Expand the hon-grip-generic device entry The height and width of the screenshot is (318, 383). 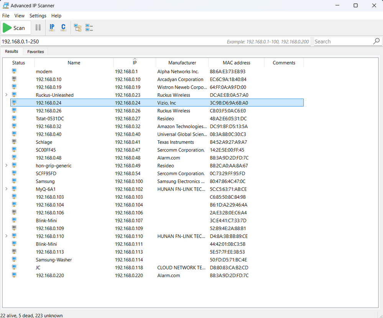pos(6,165)
